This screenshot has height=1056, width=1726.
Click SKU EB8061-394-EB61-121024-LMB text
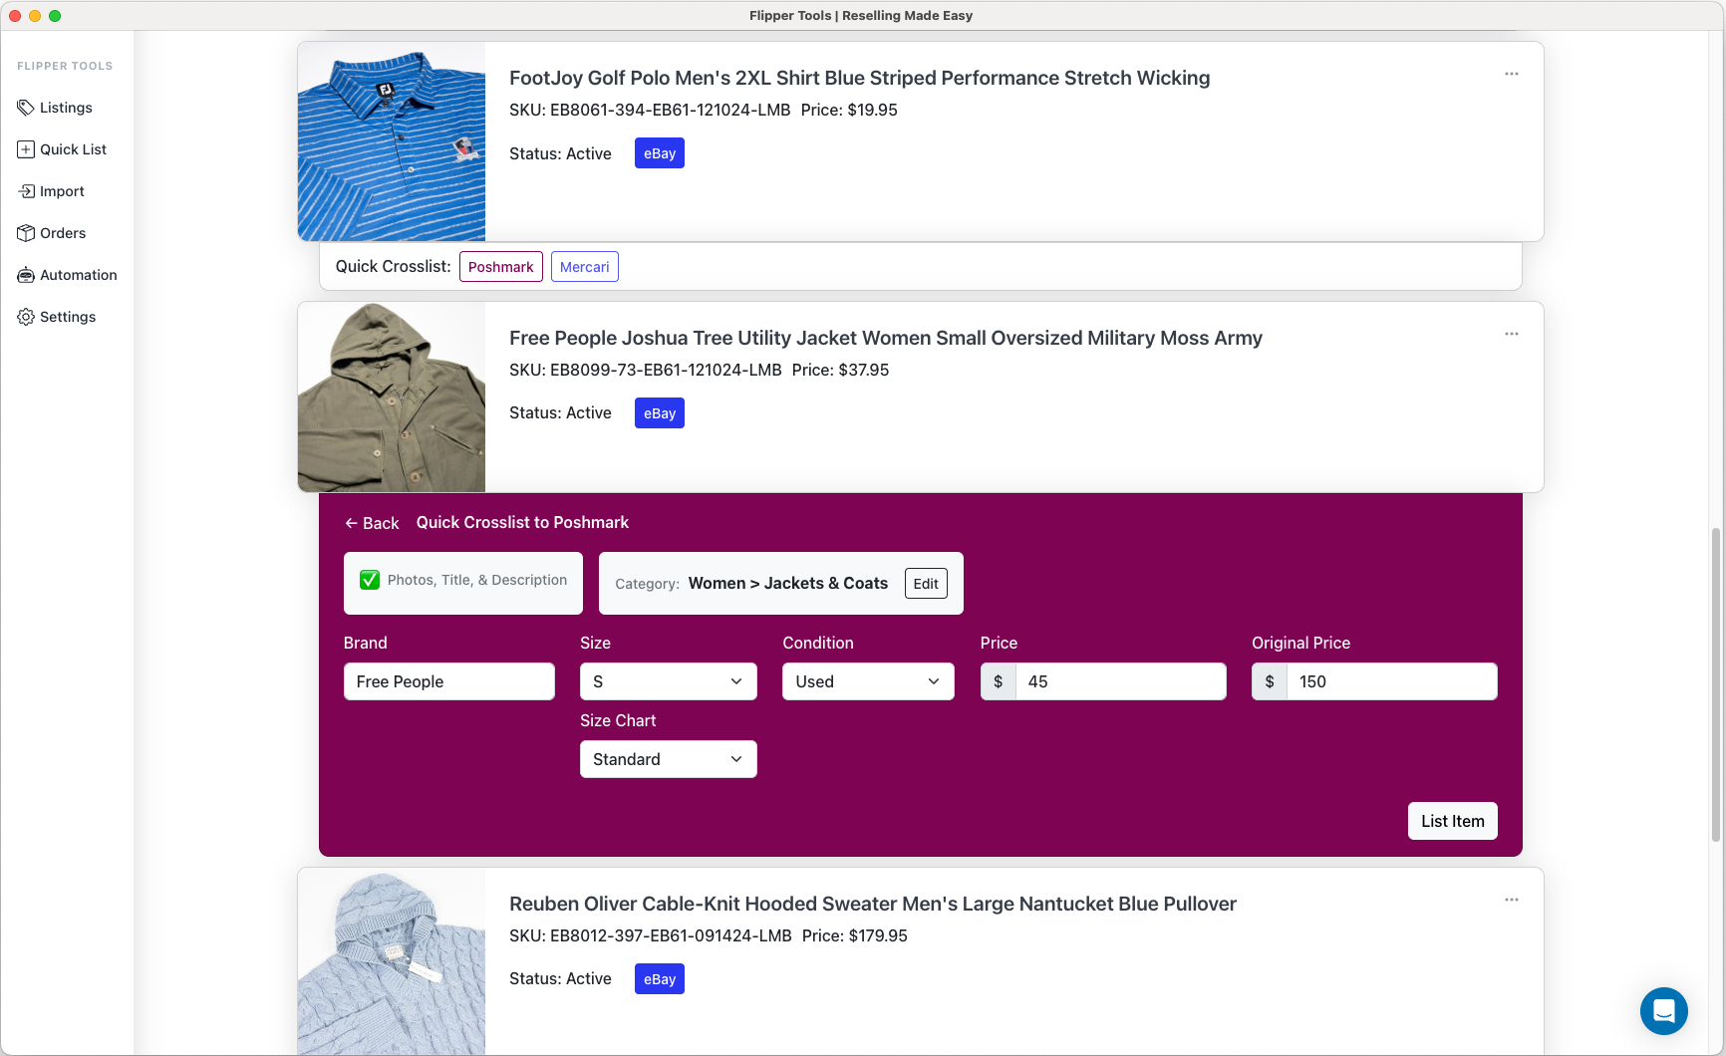650,110
